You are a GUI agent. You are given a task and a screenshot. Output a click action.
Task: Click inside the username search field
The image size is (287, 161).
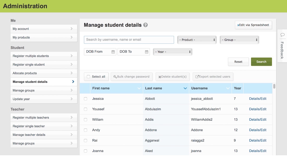[x=129, y=40]
